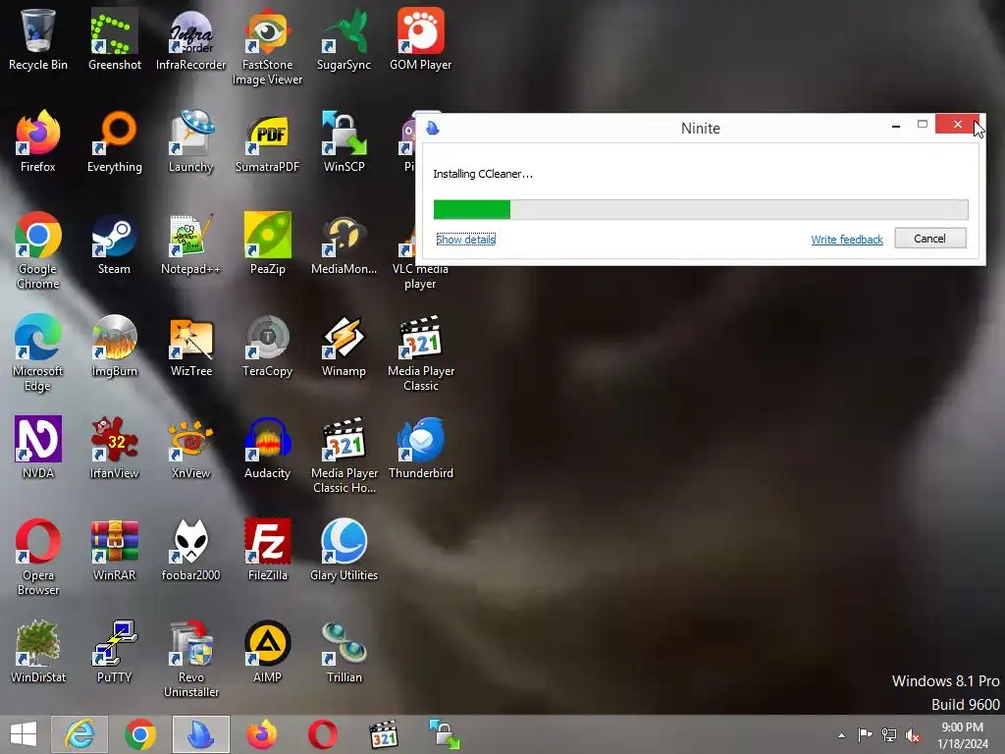
Task: Open Chrome from the taskbar
Action: [139, 734]
